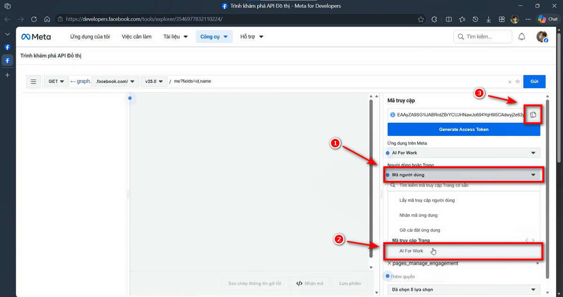
Task: Open the browser settings and more menu
Action: (x=528, y=19)
